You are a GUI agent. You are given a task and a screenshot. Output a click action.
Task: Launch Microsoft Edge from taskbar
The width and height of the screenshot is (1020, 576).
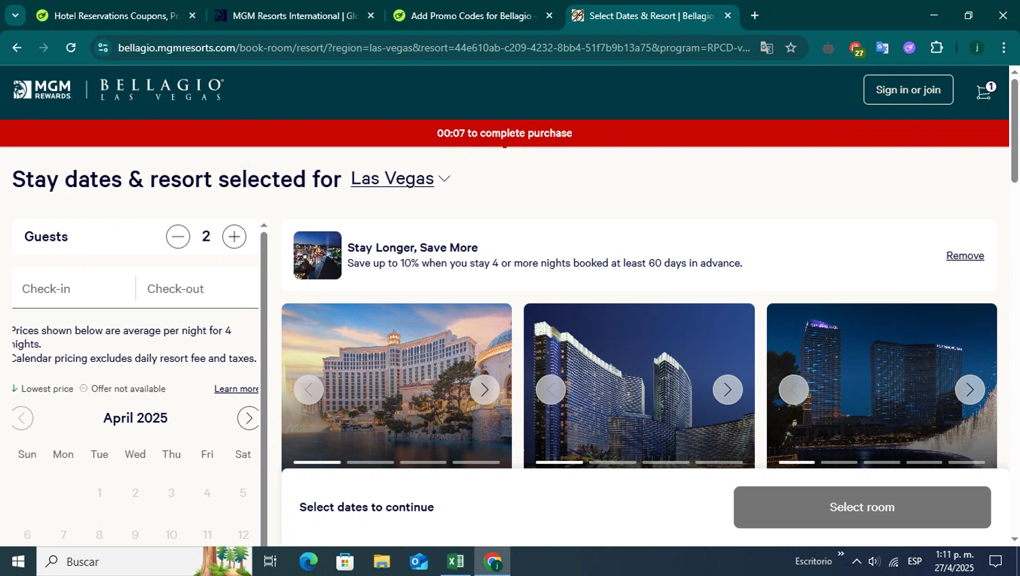pyautogui.click(x=308, y=562)
